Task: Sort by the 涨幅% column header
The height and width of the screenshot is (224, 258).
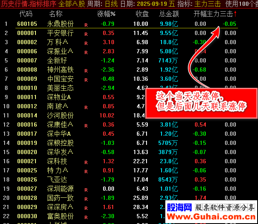Action: [x=106, y=14]
